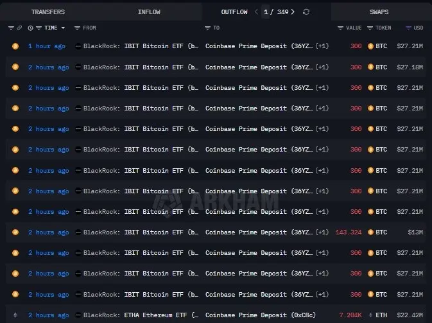Open the chain filter icon beside the link icon

click(11, 28)
